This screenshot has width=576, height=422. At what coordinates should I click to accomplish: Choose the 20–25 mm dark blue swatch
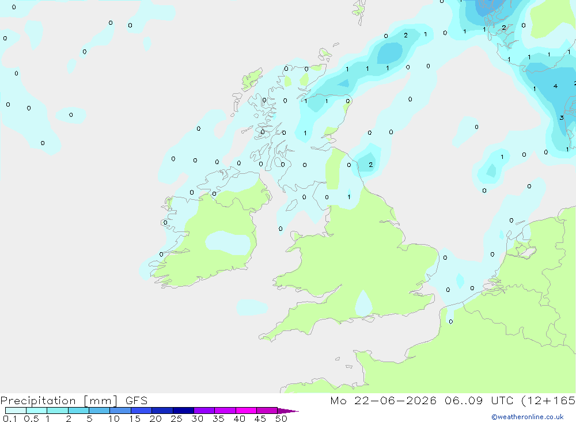[162, 410]
